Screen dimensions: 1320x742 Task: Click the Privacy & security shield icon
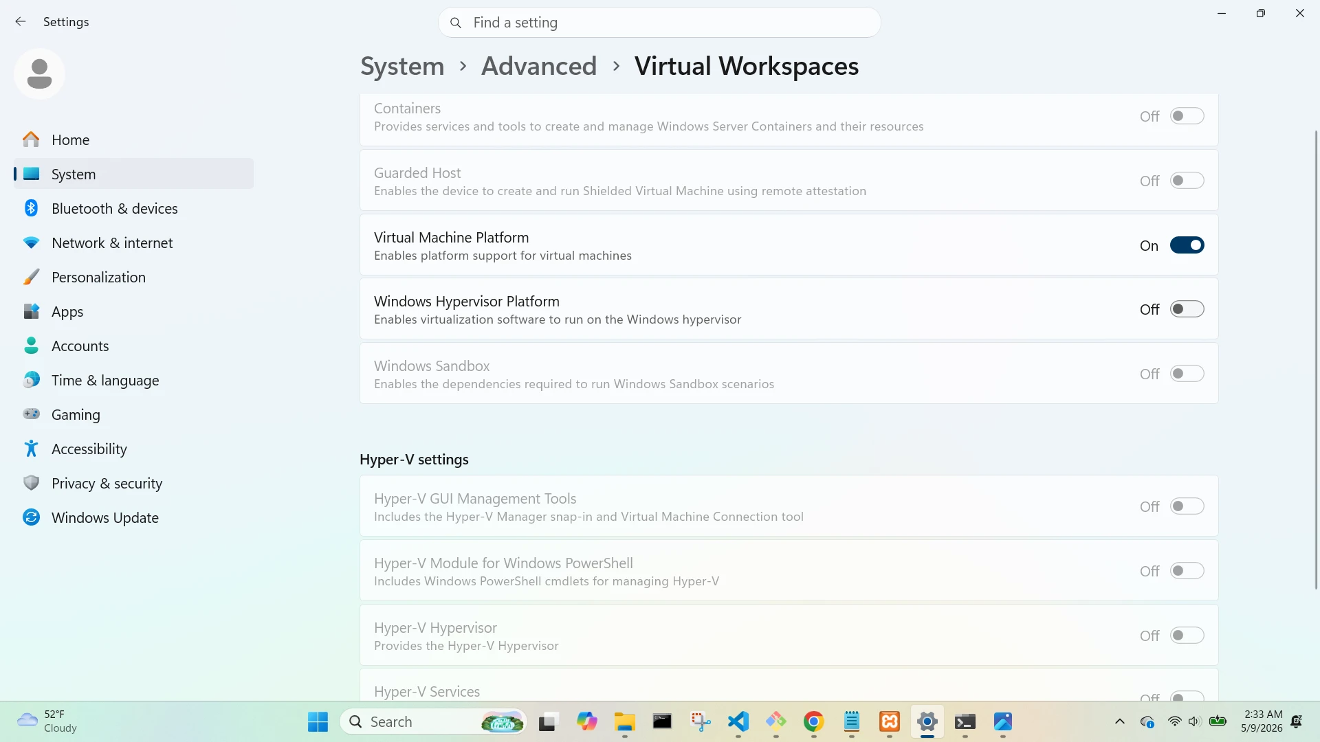[31, 483]
